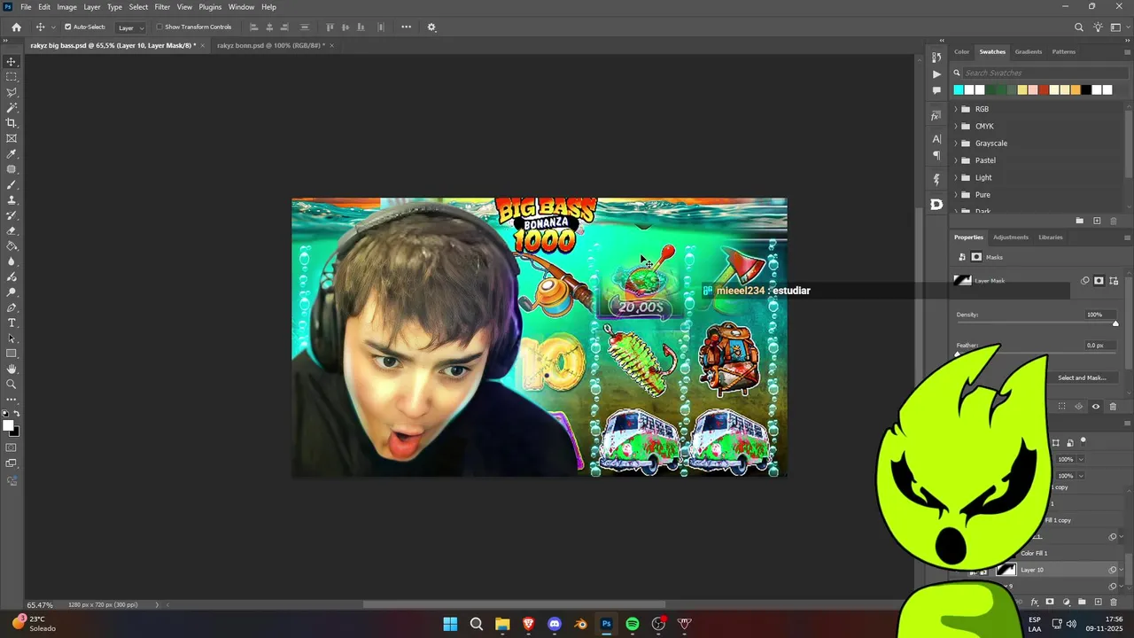1134x638 pixels.
Task: Select the Rectangular Marquee tool
Action: (12, 77)
